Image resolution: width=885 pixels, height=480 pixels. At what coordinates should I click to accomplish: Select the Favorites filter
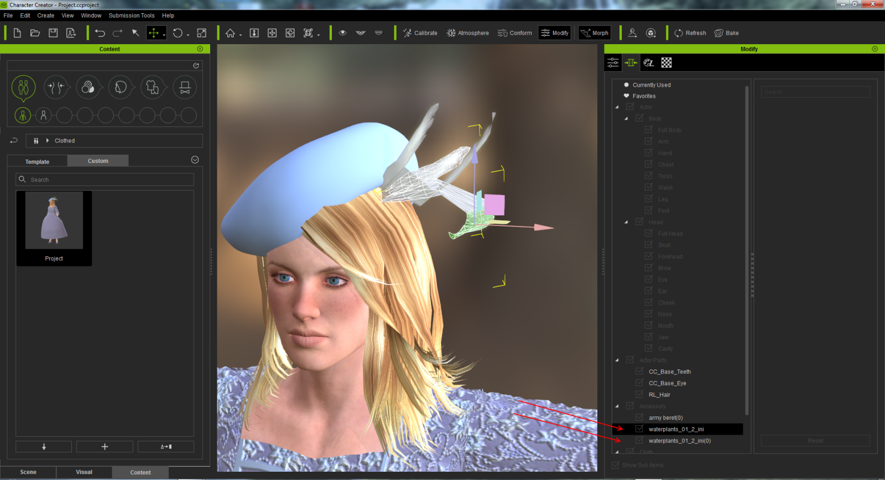click(x=644, y=96)
